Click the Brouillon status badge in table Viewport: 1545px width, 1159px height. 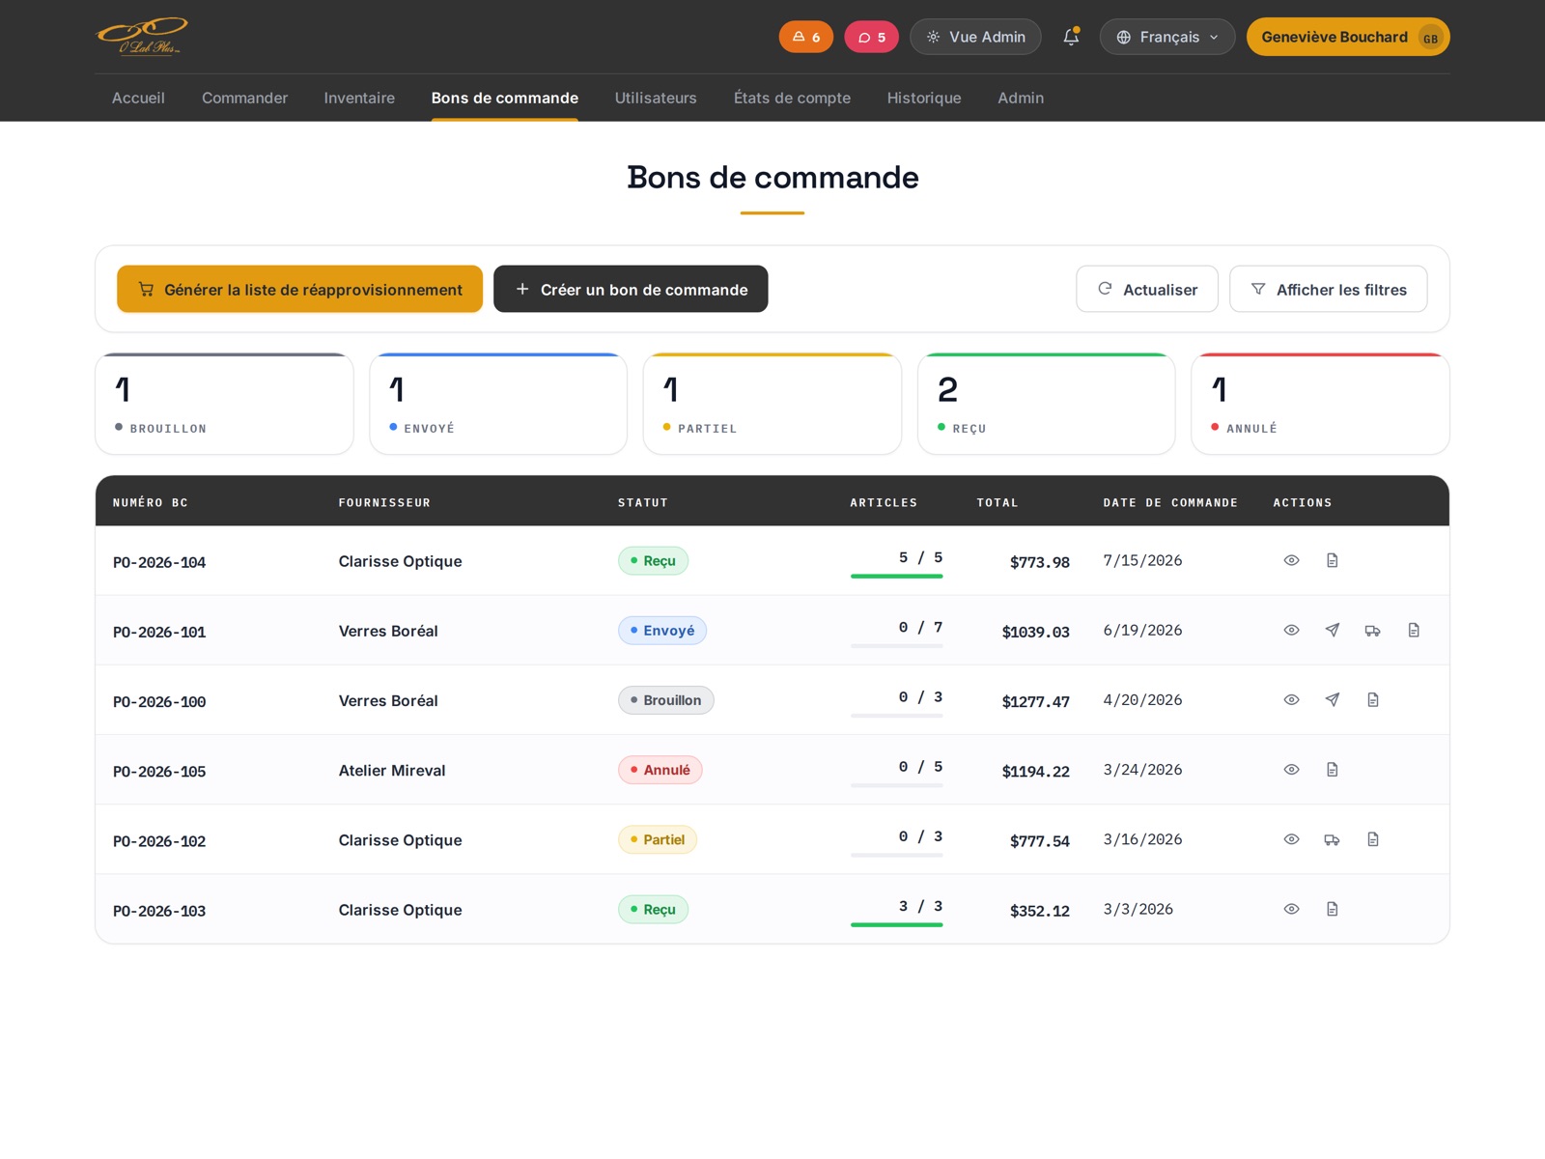(666, 700)
